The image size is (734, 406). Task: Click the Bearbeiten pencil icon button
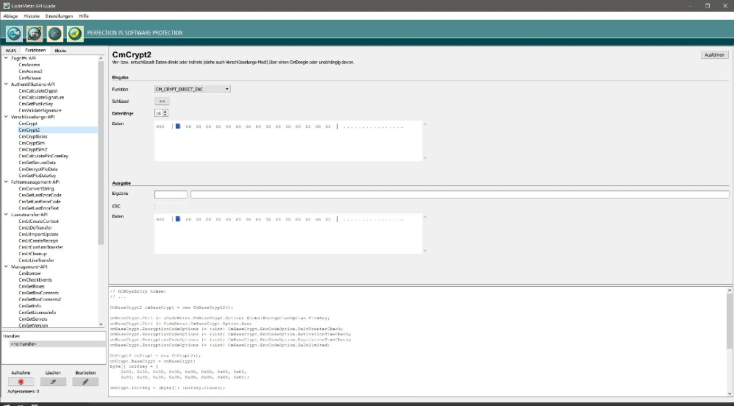coord(85,382)
